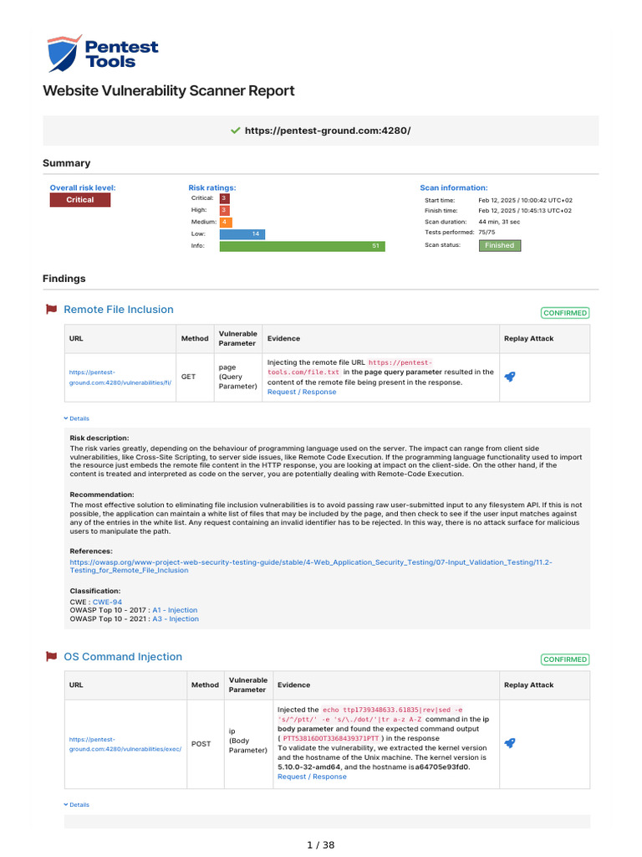Click the page number 1 / 38
Screen dimensions: 642x857
(321, 845)
